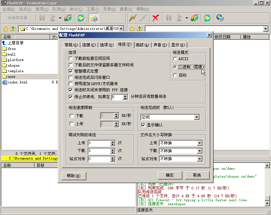
Task: Select the mall folder icon
Action: pyautogui.click(x=4, y=54)
